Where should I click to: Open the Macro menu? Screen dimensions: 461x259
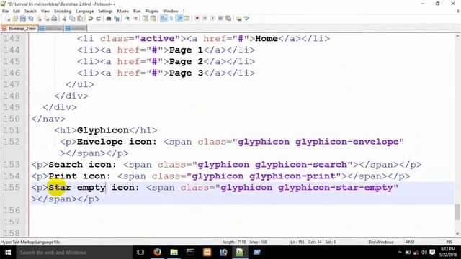(123, 12)
